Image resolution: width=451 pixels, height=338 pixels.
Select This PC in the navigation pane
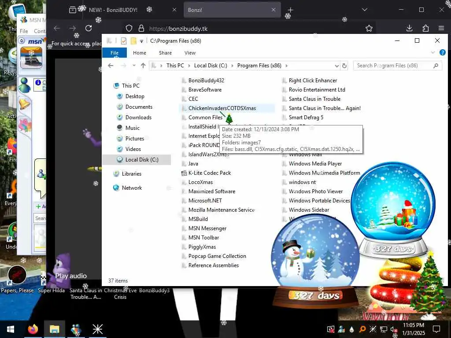coord(130,86)
